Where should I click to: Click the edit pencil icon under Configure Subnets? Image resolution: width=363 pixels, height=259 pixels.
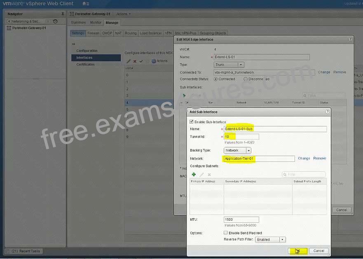201,174
